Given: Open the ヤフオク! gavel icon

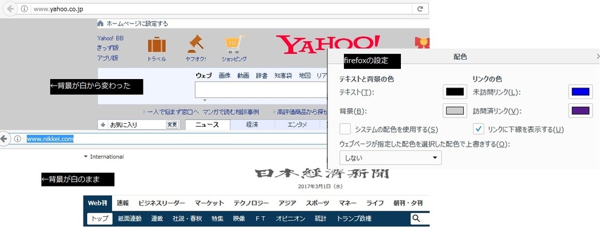Looking at the screenshot, I should tap(196, 44).
